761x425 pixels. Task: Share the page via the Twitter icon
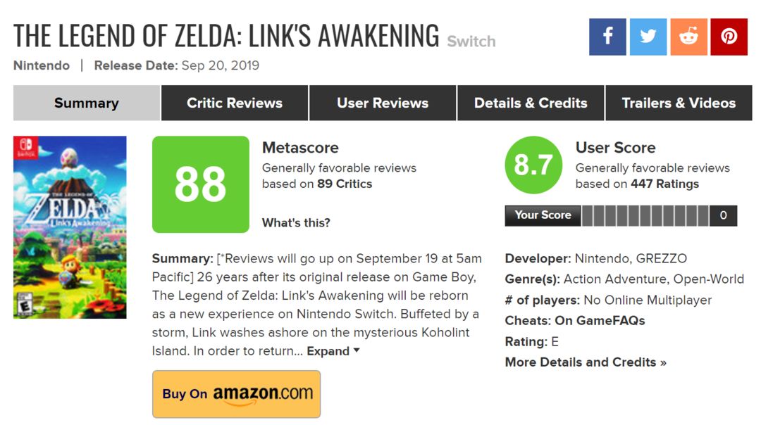[648, 37]
